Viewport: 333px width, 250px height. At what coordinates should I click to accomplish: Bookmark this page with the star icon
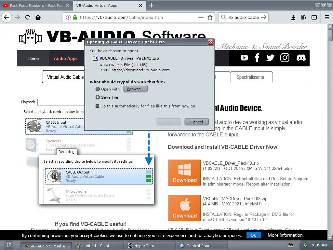pyautogui.click(x=210, y=17)
